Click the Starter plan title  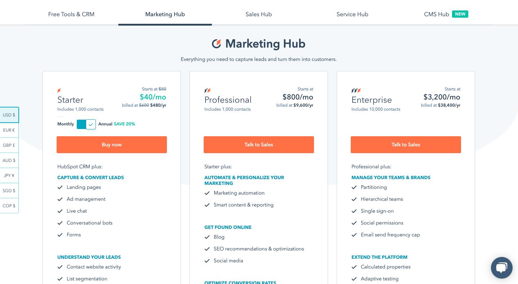[70, 100]
